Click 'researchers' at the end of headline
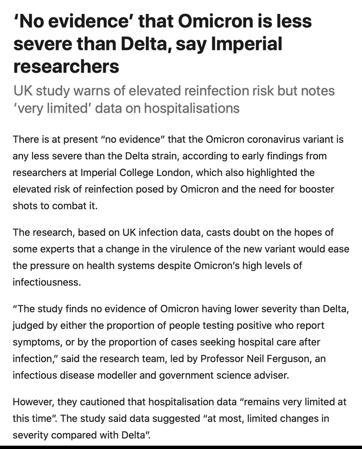Image resolution: width=362 pixels, height=449 pixels. point(66,65)
